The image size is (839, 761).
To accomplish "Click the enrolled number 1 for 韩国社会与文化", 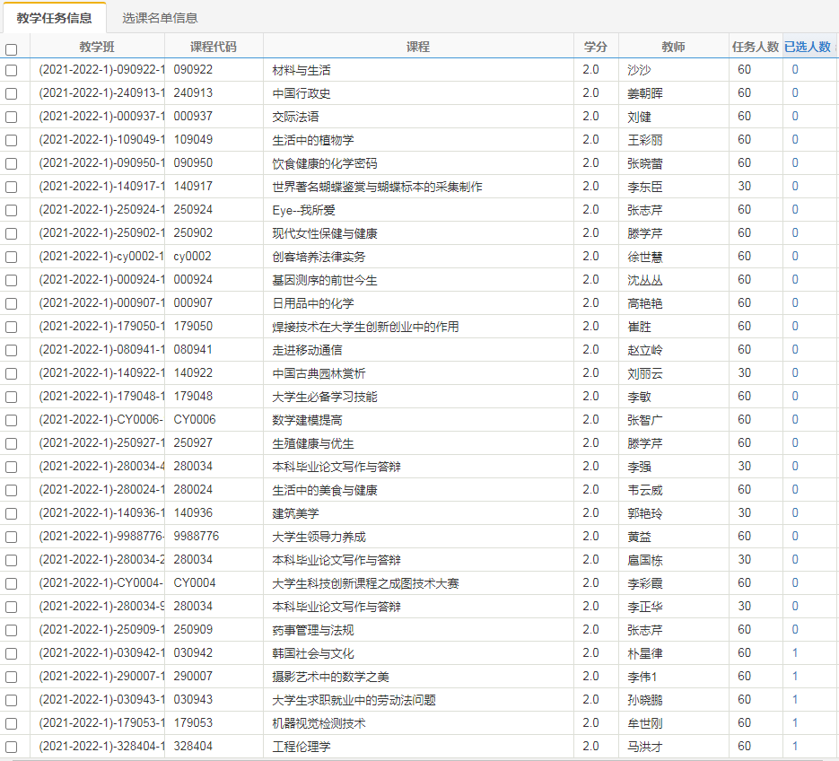I will 795,653.
